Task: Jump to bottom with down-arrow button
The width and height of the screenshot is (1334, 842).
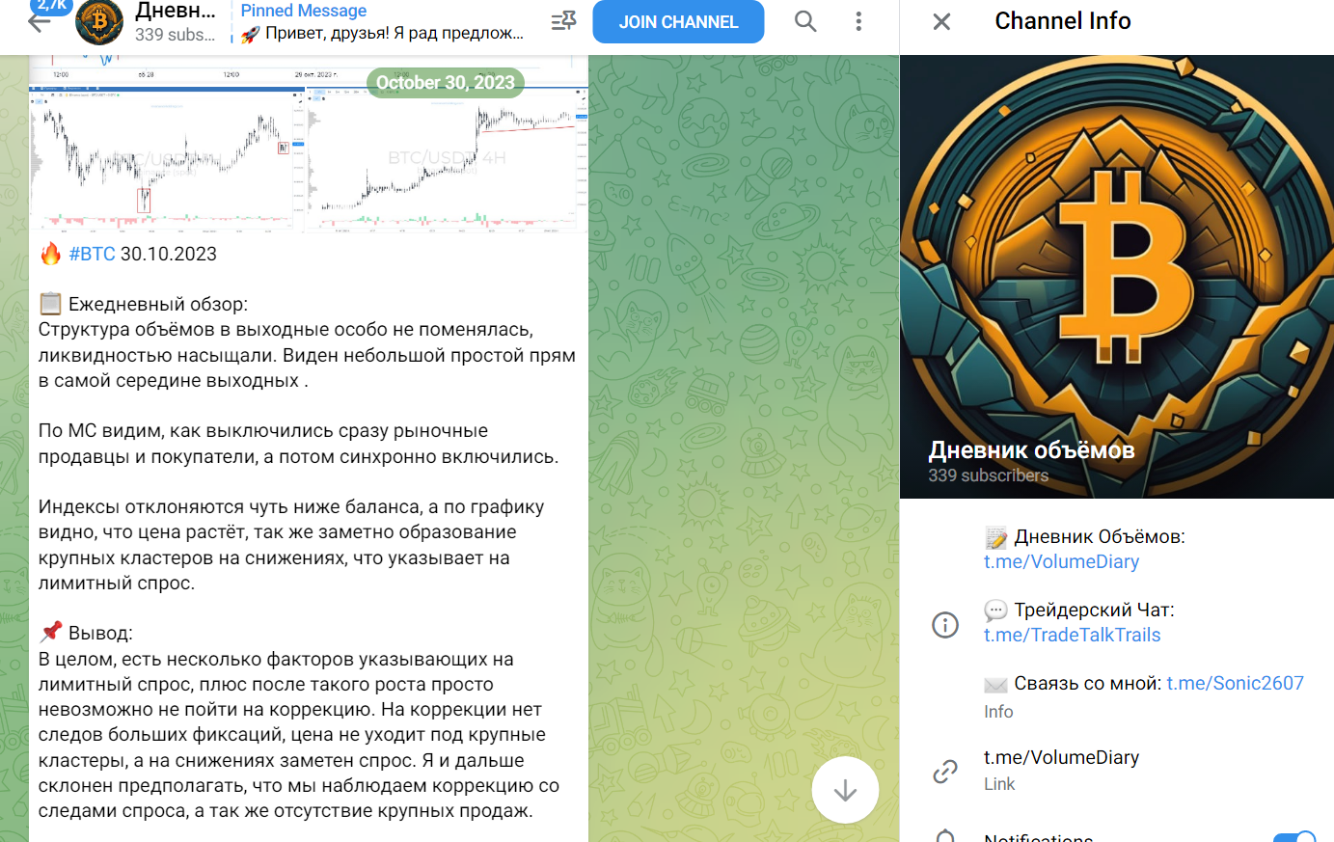Action: point(845,790)
